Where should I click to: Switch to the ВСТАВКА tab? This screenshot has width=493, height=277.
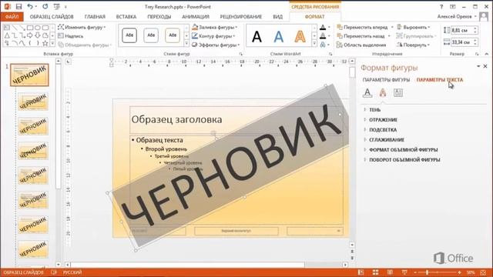point(126,17)
